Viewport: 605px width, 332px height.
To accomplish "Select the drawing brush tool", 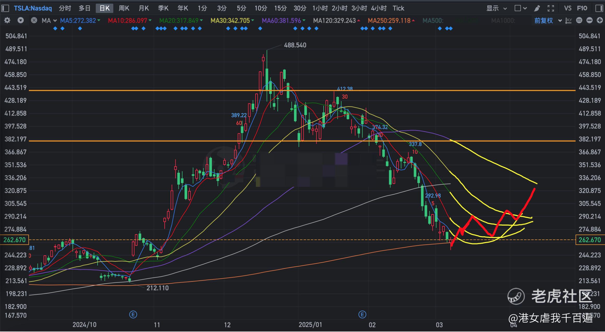I will pos(537,8).
